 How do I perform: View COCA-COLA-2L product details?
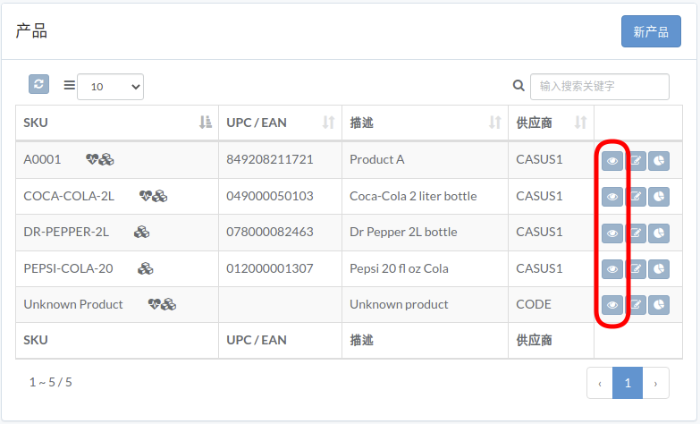pyautogui.click(x=612, y=197)
